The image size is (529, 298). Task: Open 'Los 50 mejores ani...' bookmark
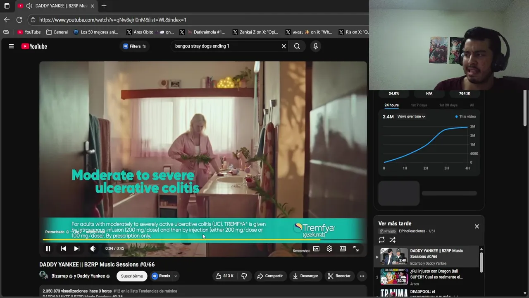click(x=95, y=32)
